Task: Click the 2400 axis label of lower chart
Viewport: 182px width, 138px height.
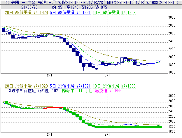Action: click(172, 111)
